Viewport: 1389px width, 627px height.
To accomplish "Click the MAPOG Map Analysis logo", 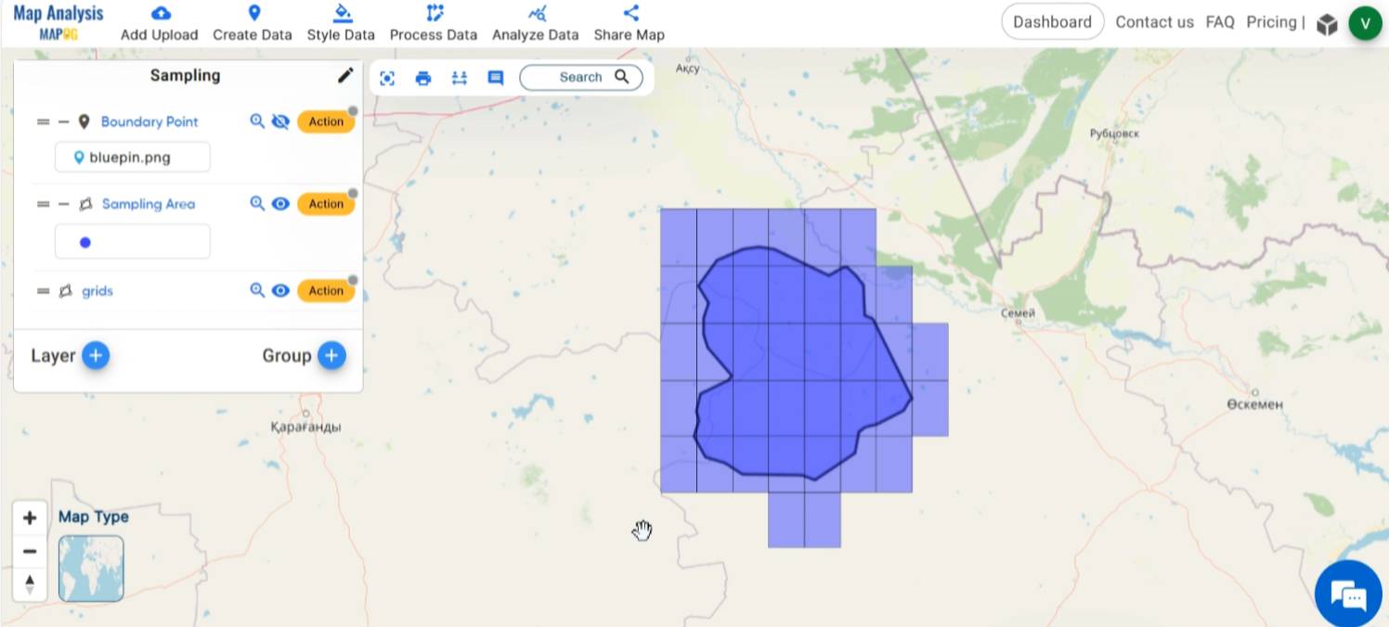I will [58, 22].
